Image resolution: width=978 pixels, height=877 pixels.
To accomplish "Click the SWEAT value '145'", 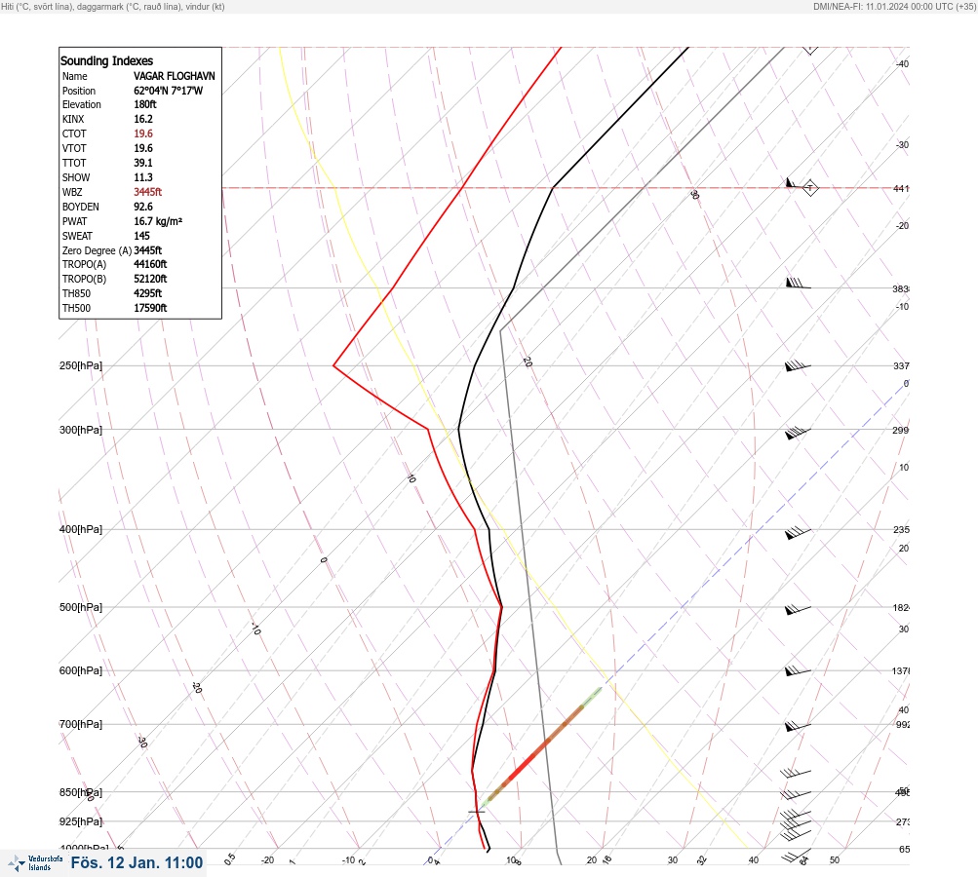I will click(x=141, y=236).
